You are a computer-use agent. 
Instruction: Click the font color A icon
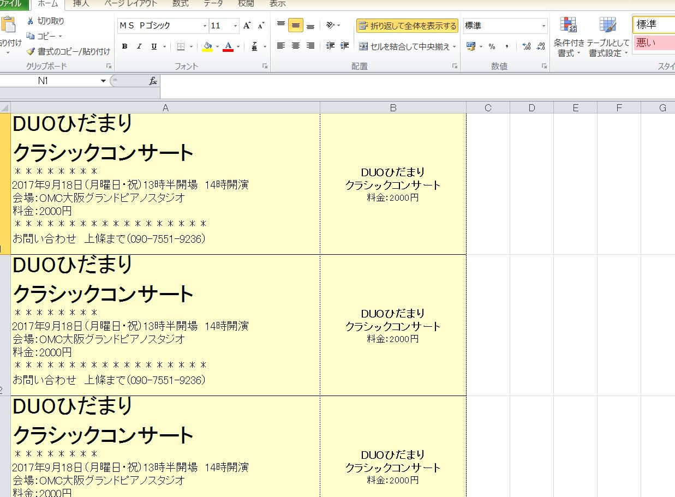[228, 47]
